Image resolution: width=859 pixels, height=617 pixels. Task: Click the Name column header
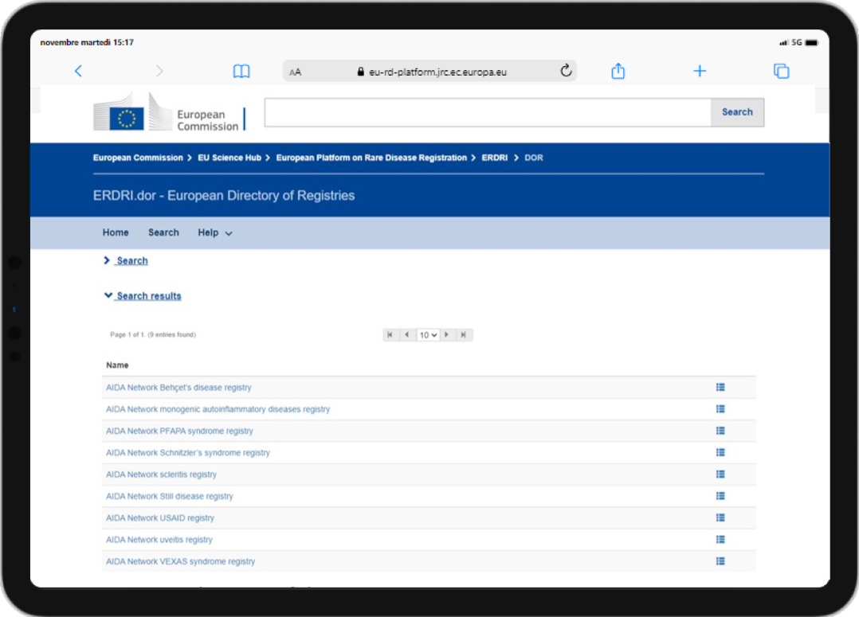[x=117, y=365]
